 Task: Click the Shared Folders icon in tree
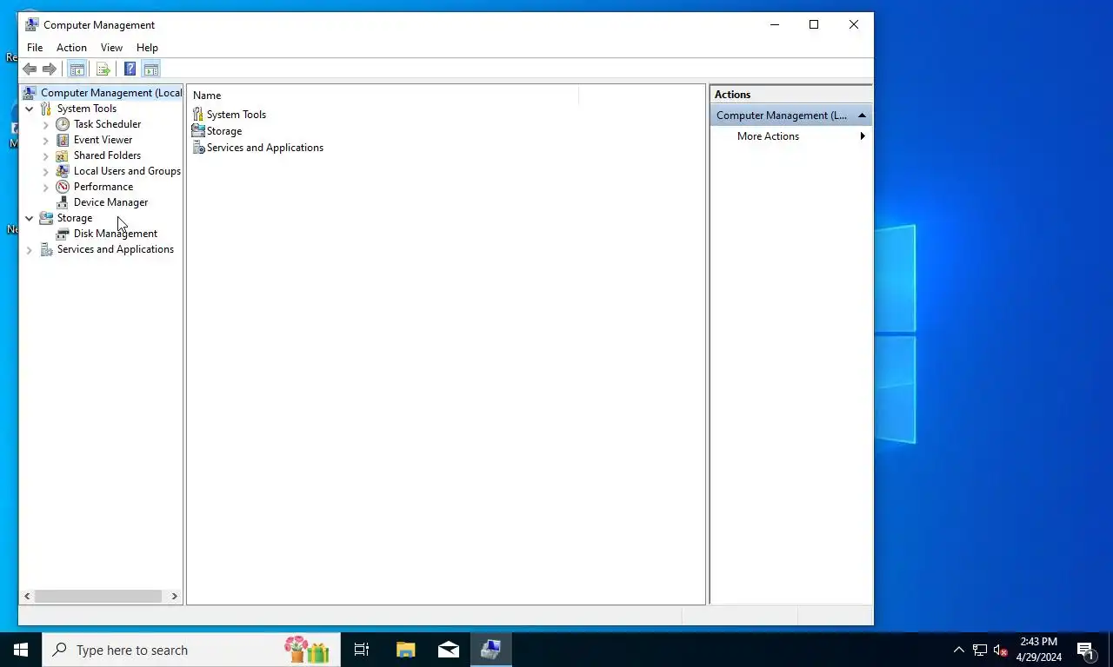[x=63, y=155]
